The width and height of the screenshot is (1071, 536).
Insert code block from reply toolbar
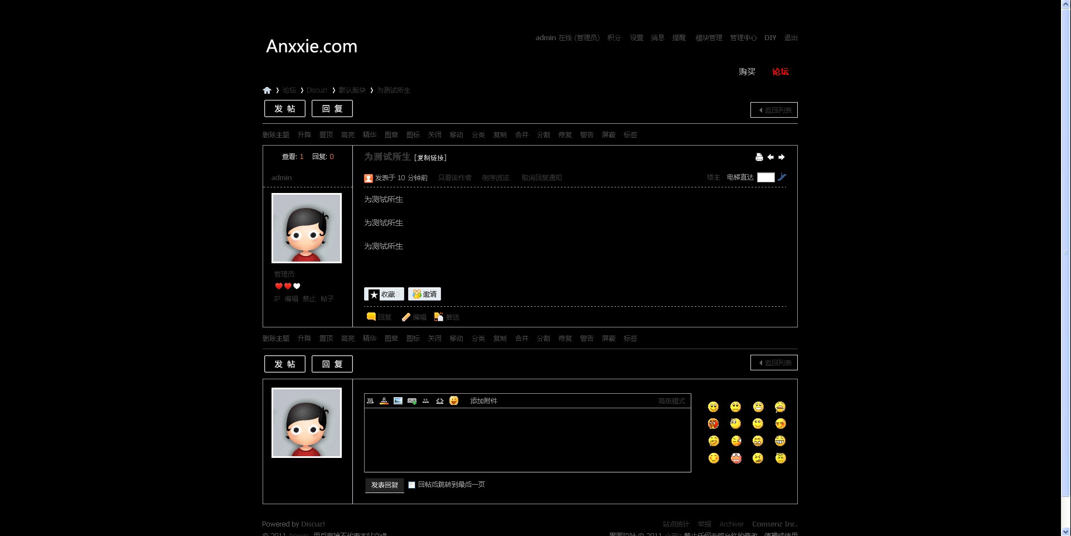click(x=440, y=400)
